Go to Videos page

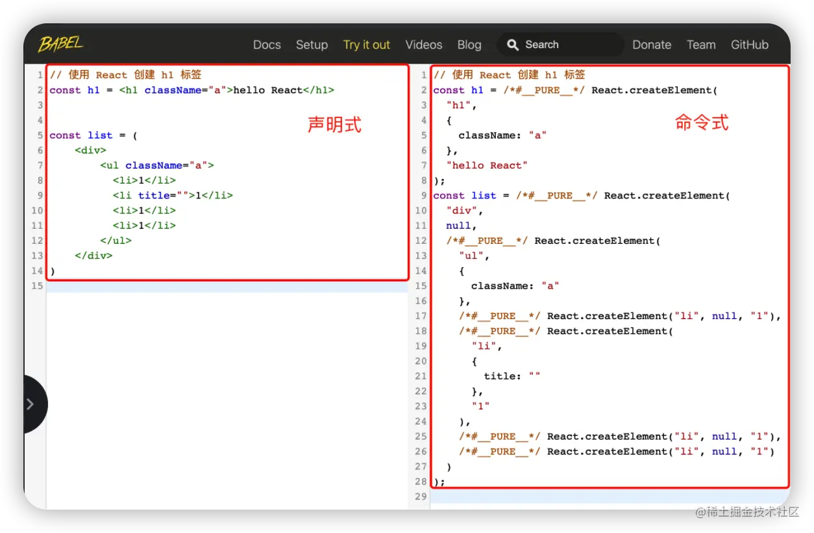coord(424,45)
